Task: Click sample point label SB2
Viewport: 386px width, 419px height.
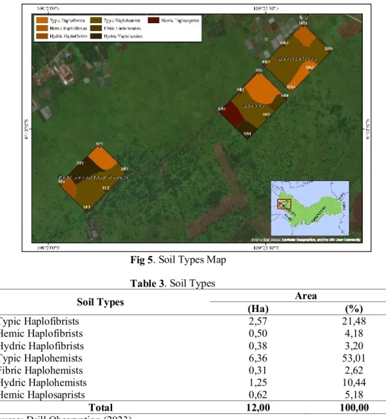Action: 240,90
